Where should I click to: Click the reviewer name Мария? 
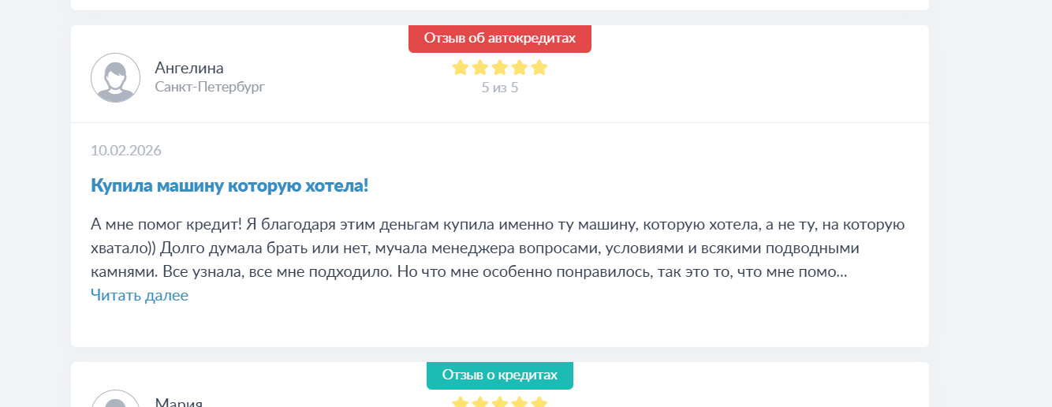pos(179,401)
